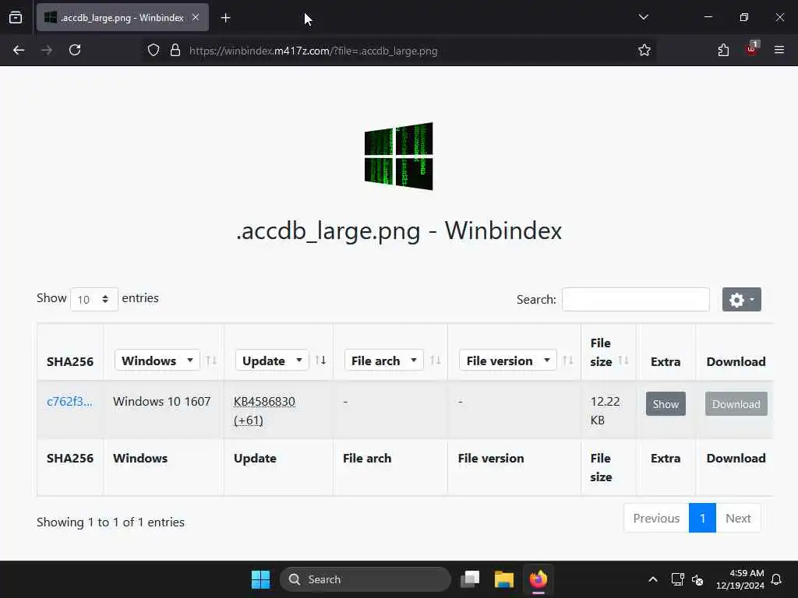798x598 pixels.
Task: Go forward one page
Action: (x=46, y=50)
